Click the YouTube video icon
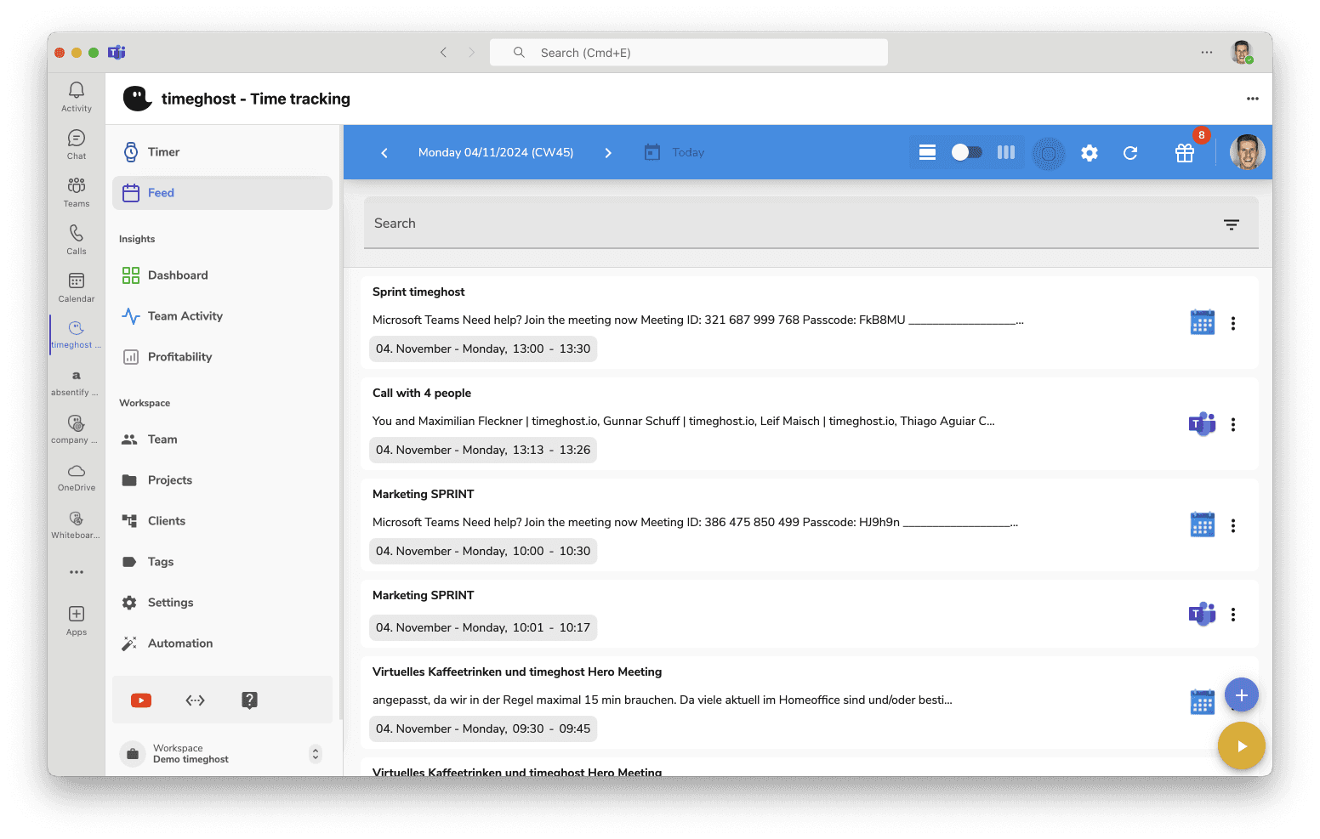The width and height of the screenshot is (1320, 839). click(141, 700)
